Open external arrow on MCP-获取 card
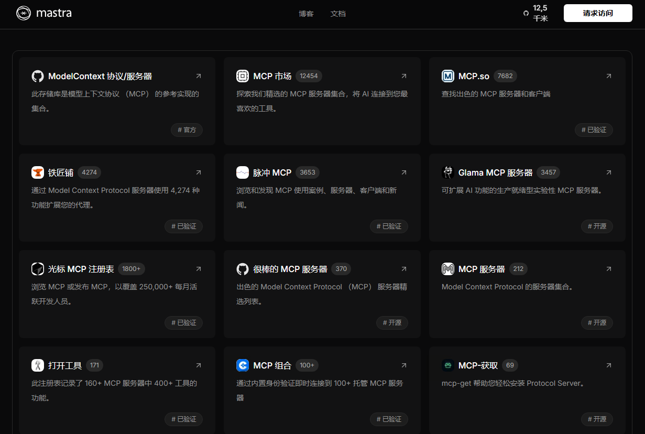 pyautogui.click(x=609, y=365)
